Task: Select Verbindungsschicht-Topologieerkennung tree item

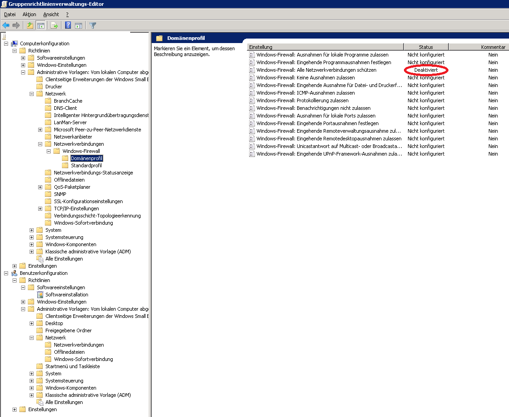Action: (x=97, y=216)
